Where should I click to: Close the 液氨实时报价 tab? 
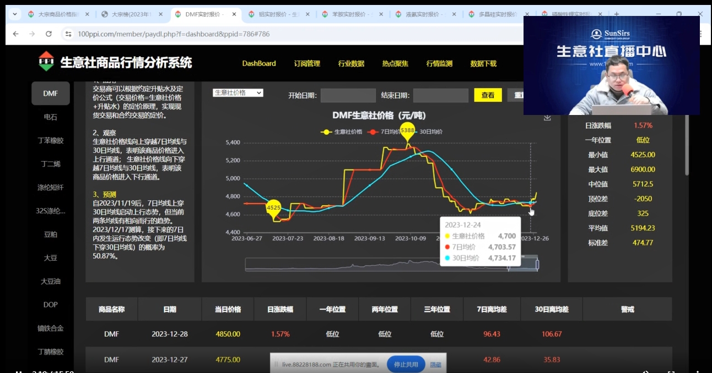point(454,14)
